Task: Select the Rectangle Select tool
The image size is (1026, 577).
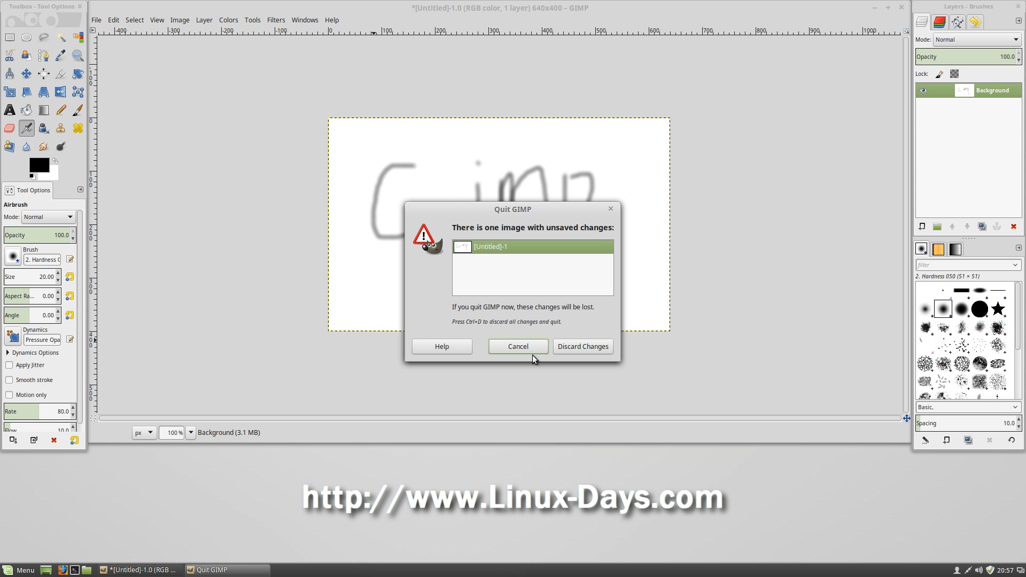Action: 10,37
